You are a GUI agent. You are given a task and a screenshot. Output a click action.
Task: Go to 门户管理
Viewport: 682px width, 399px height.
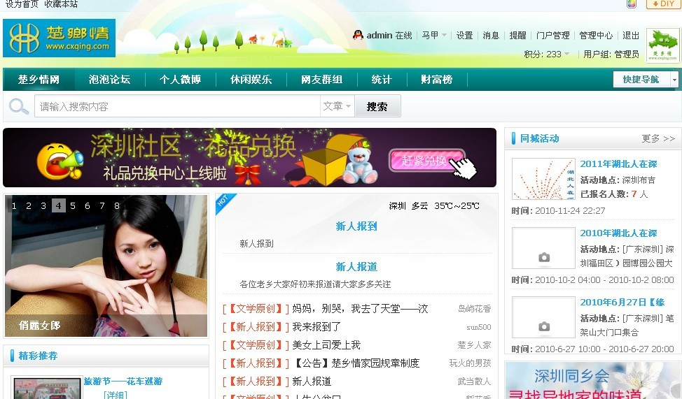coord(553,35)
